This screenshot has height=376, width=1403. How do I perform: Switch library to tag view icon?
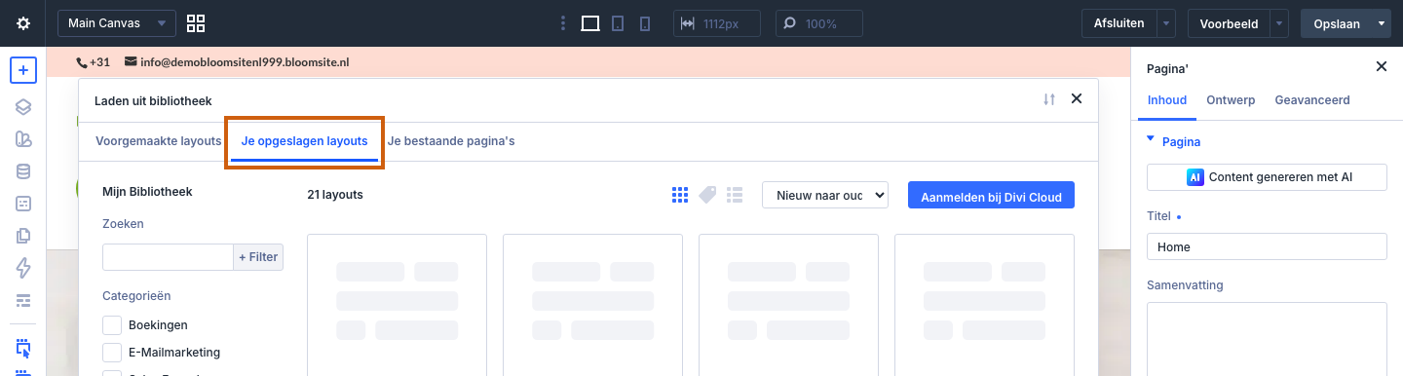coord(707,195)
